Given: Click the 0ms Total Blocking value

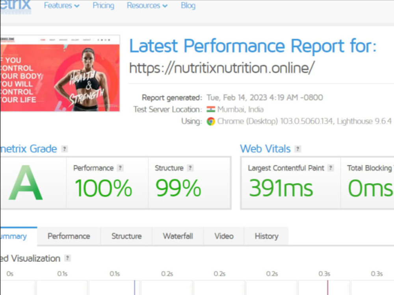Looking at the screenshot, I should [371, 188].
